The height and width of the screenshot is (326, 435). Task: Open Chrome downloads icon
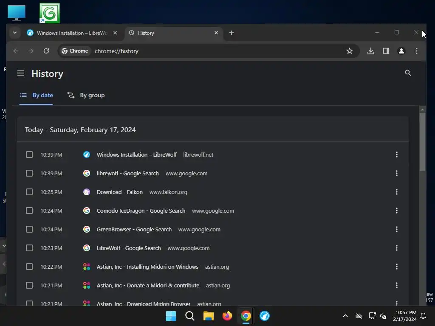[x=370, y=51]
